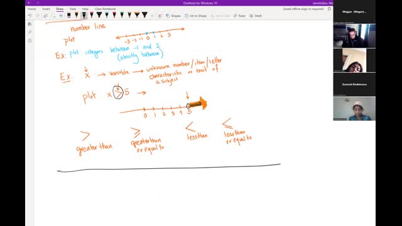Toggle the Ruler tool

click(239, 16)
